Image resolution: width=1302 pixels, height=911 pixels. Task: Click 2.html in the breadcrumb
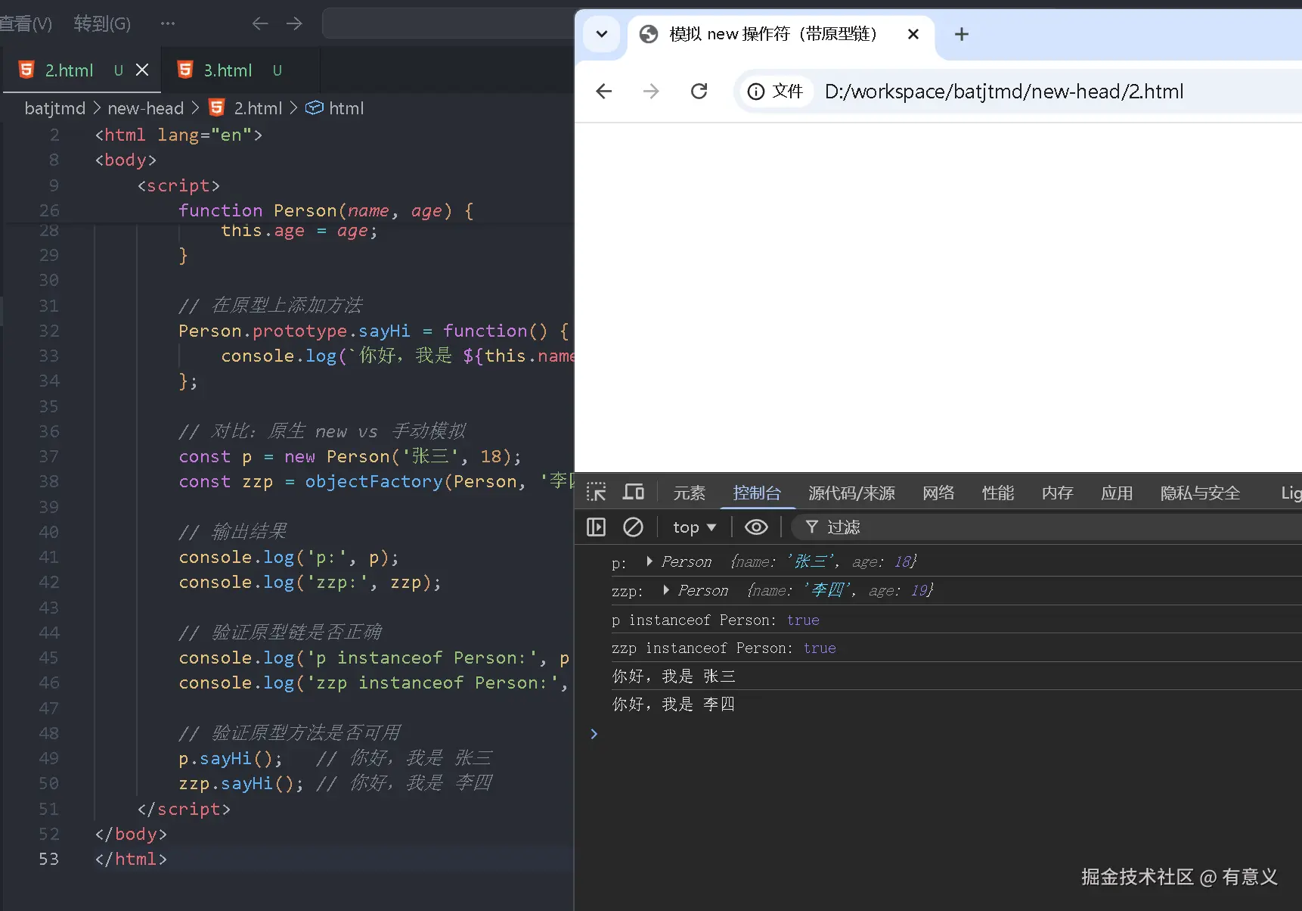point(258,108)
